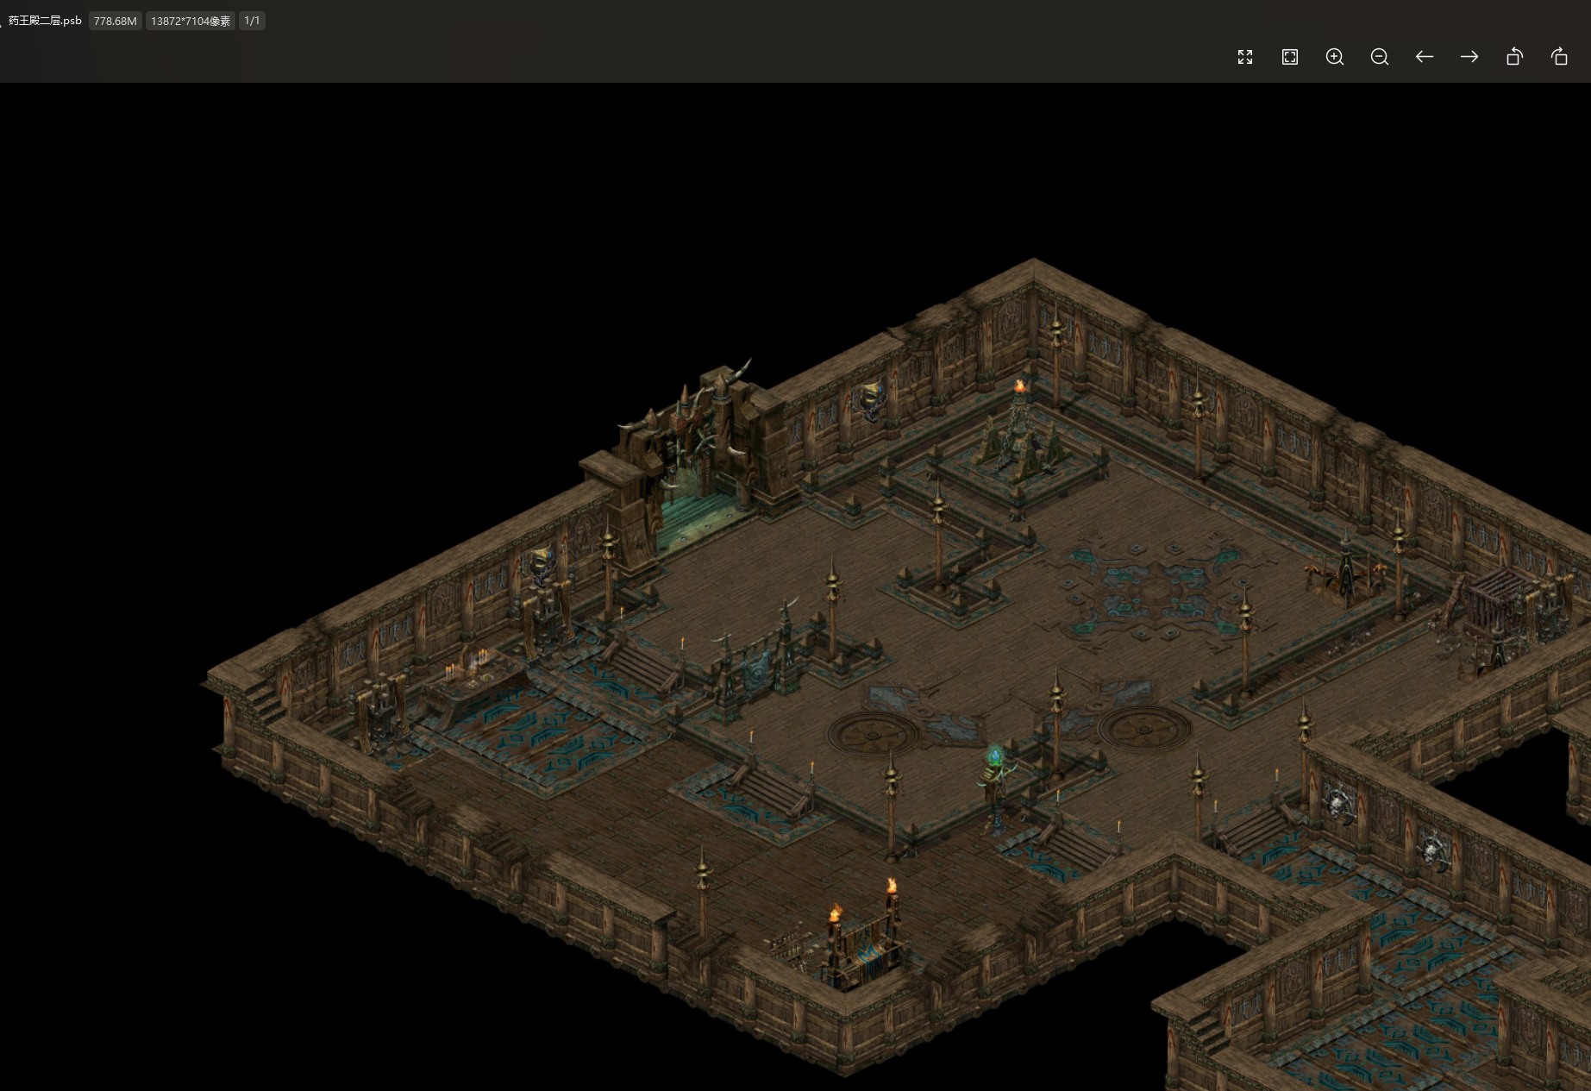Go to next image with right arrow

(1469, 57)
